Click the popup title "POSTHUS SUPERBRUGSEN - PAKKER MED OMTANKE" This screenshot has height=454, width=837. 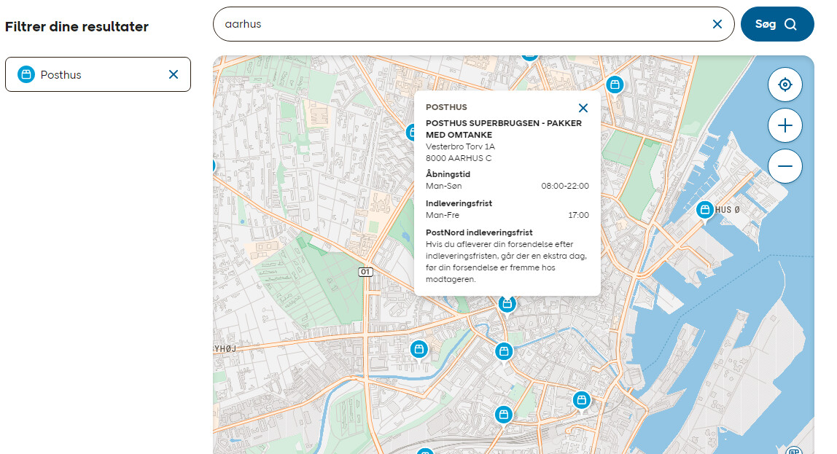pos(503,128)
